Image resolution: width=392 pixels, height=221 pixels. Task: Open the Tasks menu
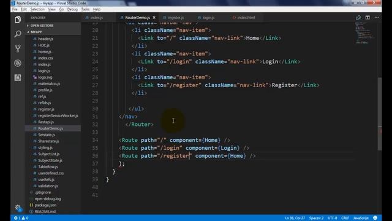85,9
